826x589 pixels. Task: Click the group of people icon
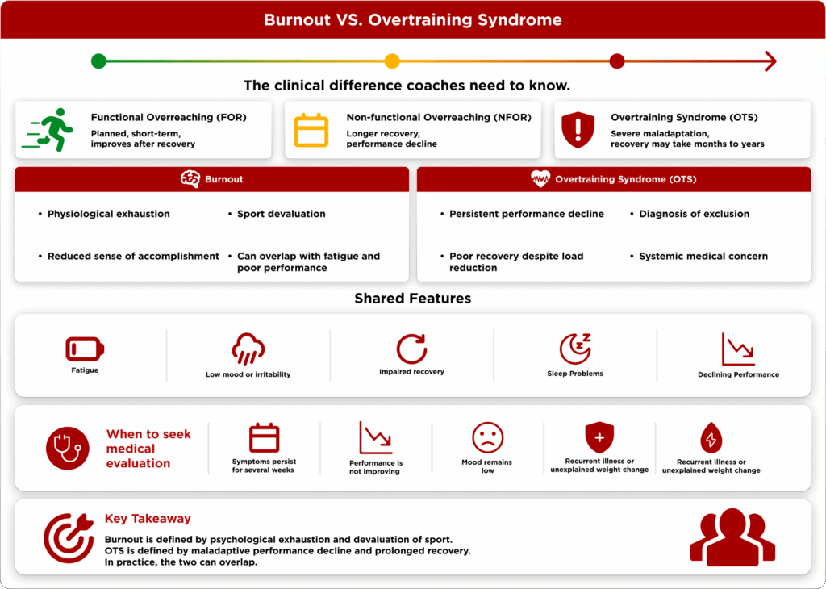point(732,537)
